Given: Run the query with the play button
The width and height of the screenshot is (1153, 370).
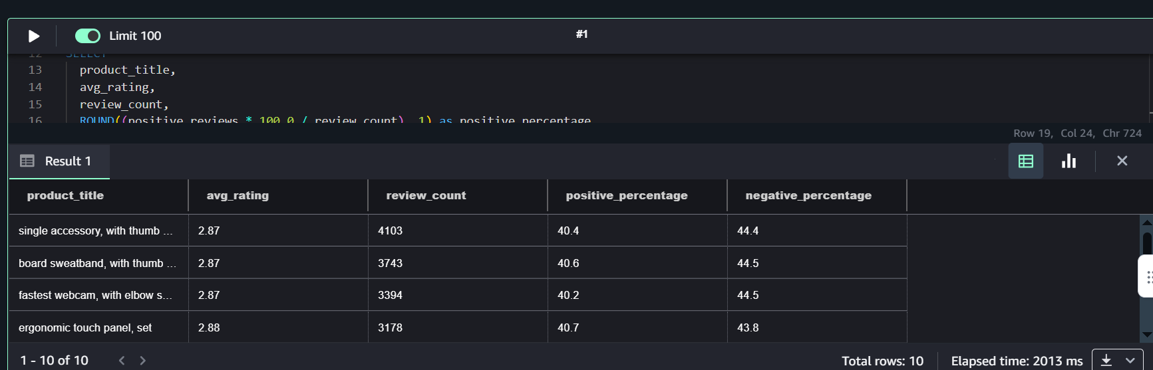Looking at the screenshot, I should 34,36.
